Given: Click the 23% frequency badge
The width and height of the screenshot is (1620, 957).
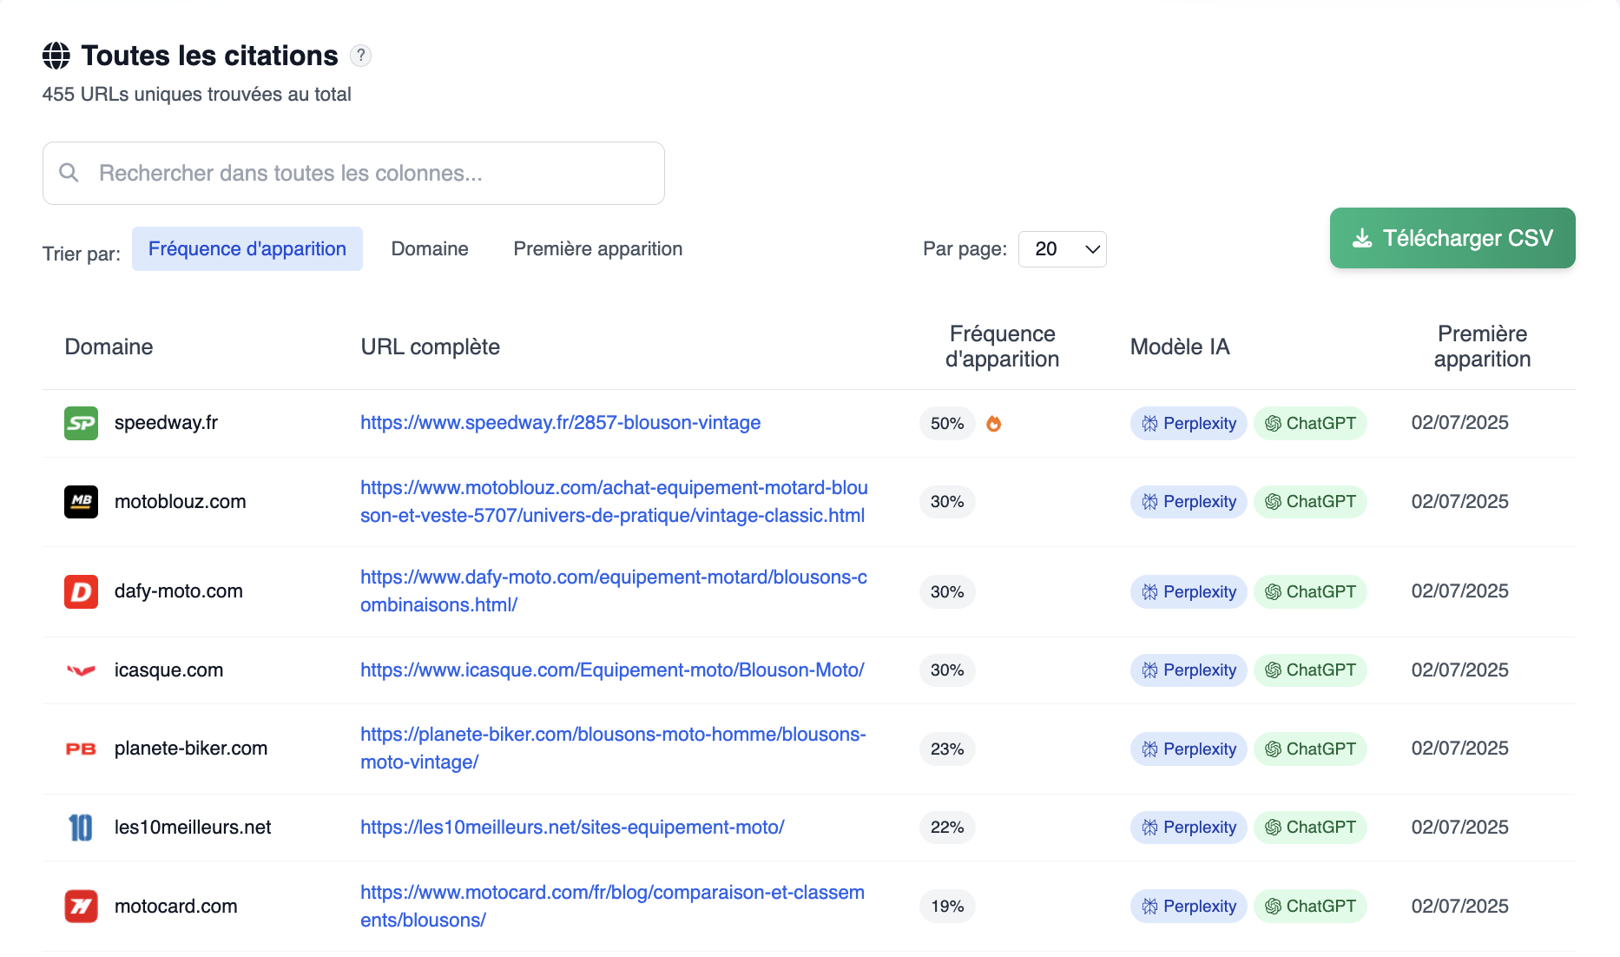Looking at the screenshot, I should point(947,749).
